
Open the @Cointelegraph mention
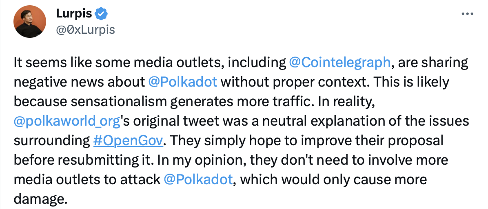[x=339, y=63]
